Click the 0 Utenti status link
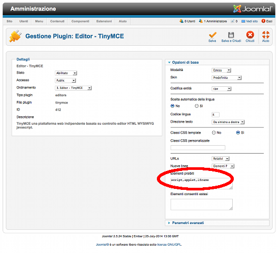The width and height of the screenshot is (278, 253). tap(190, 21)
